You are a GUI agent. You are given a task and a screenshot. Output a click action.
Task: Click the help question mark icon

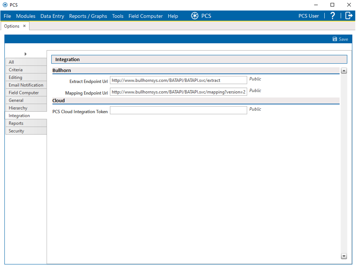point(333,16)
